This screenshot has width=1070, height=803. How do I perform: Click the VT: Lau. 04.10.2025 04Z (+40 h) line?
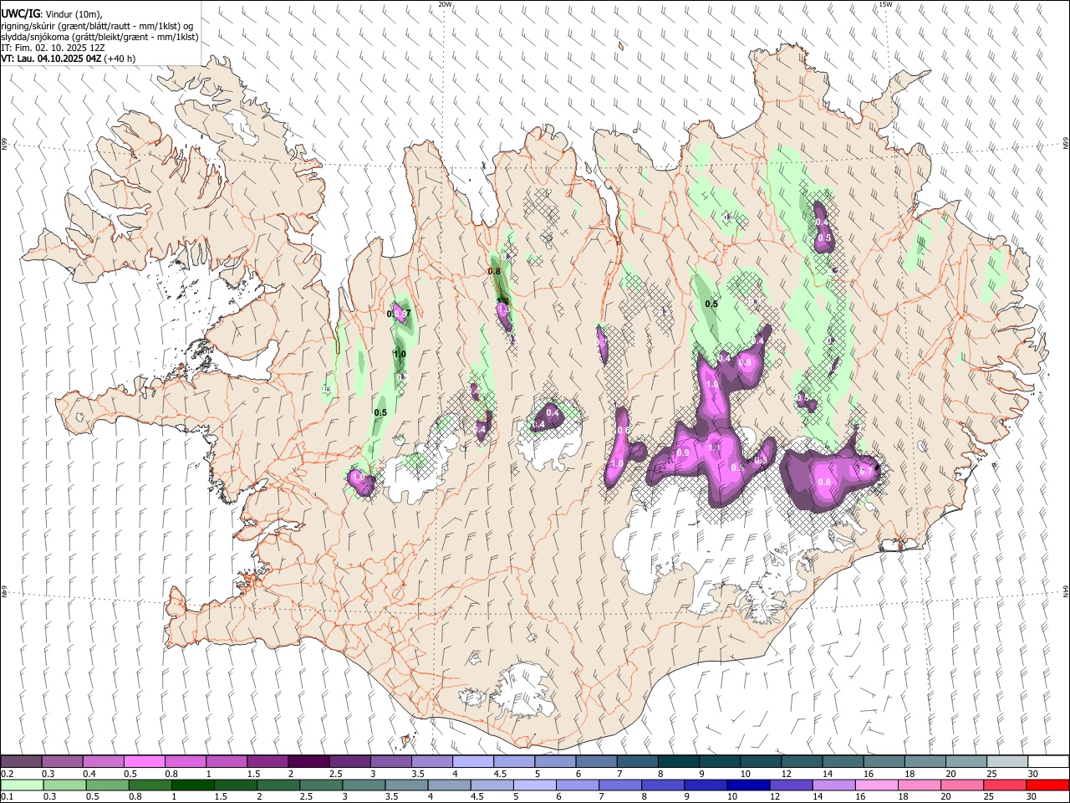68,59
